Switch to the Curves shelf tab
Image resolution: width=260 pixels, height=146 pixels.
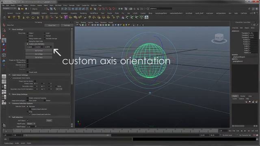coord(18,13)
